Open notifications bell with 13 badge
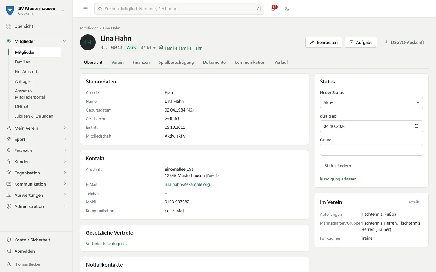436x272 pixels. point(273,8)
